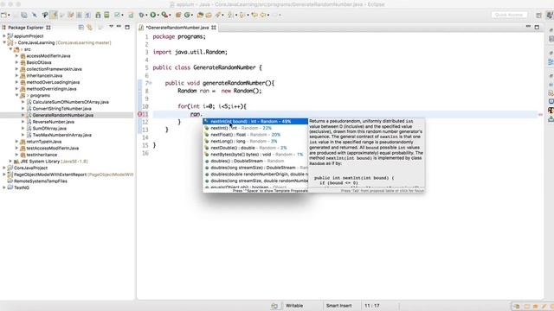Click the New Java Class green icon
The height and width of the screenshot is (311, 554).
pyautogui.click(x=187, y=15)
